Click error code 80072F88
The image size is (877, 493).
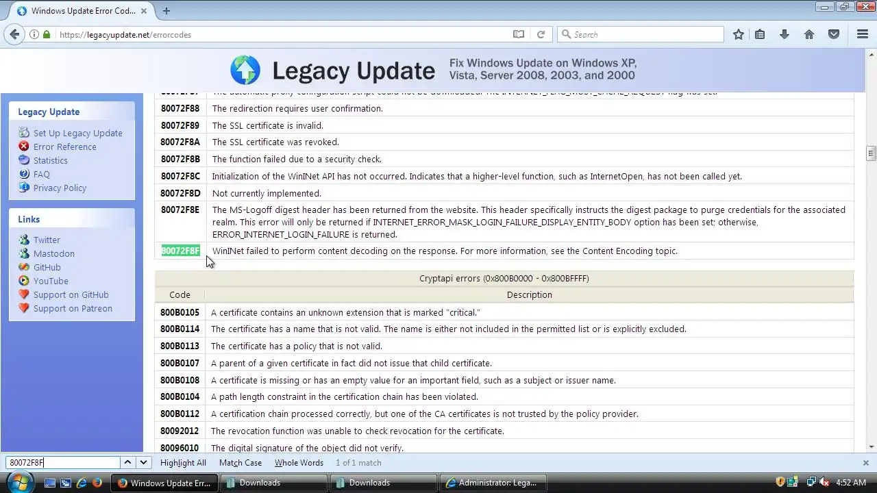pyautogui.click(x=180, y=108)
